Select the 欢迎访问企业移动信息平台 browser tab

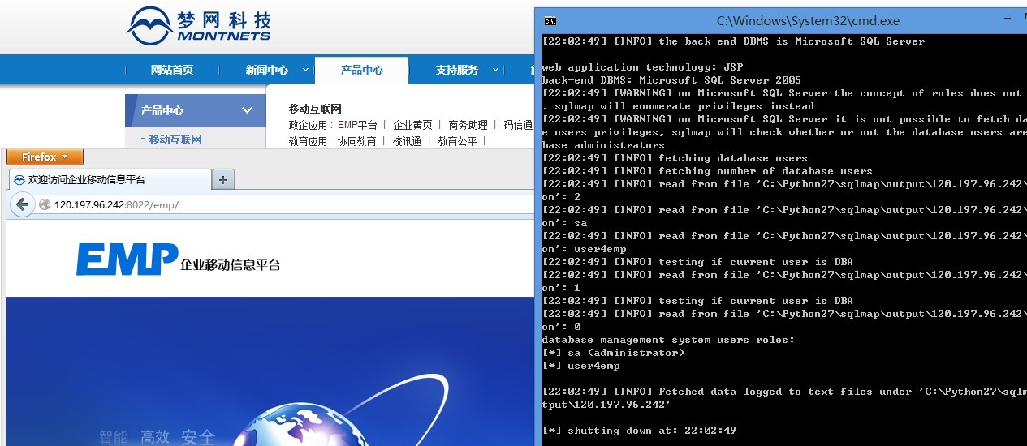110,179
